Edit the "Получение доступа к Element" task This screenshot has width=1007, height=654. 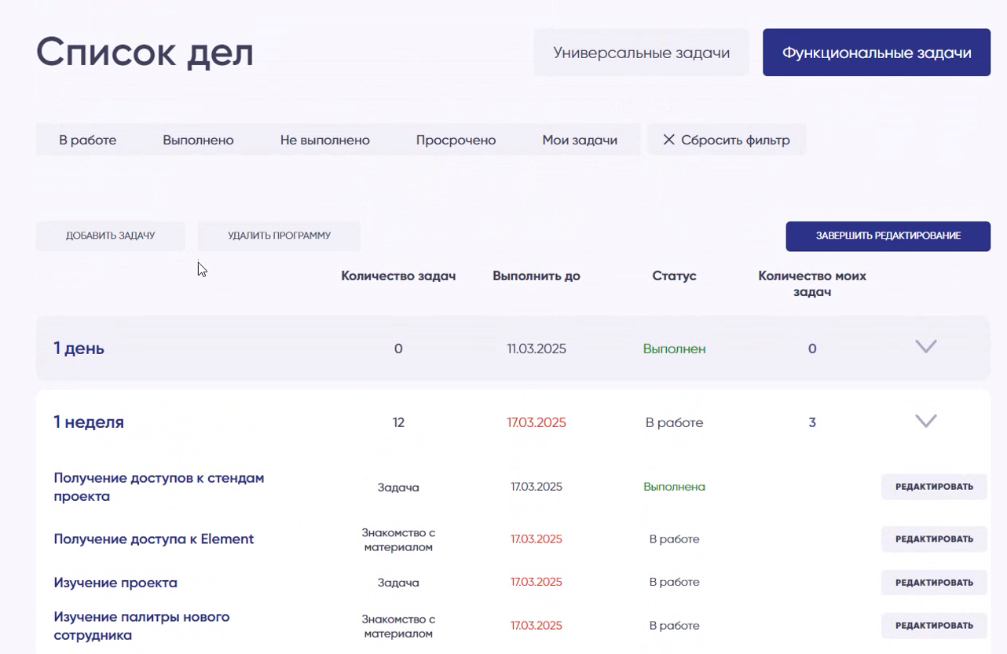tap(934, 539)
